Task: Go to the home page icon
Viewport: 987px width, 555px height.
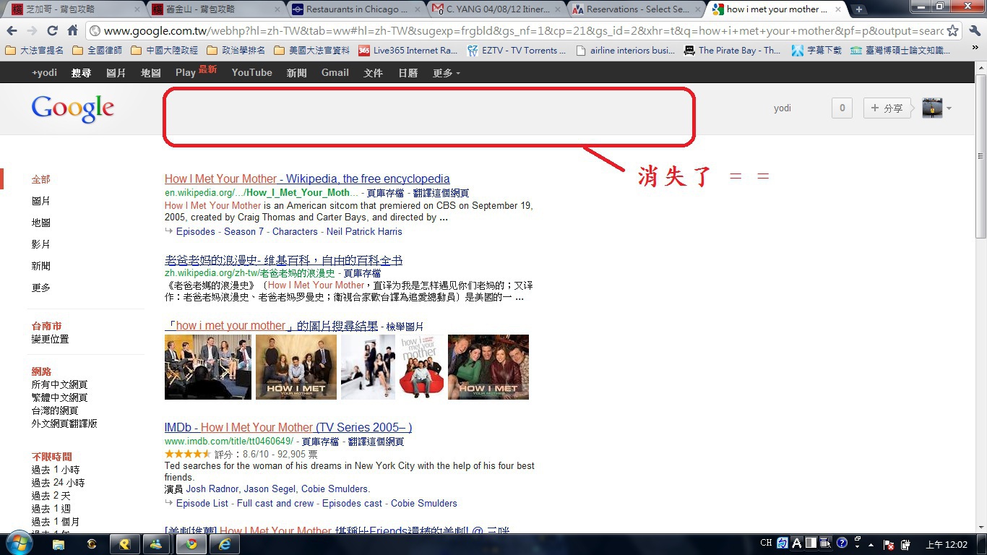Action: click(x=72, y=31)
